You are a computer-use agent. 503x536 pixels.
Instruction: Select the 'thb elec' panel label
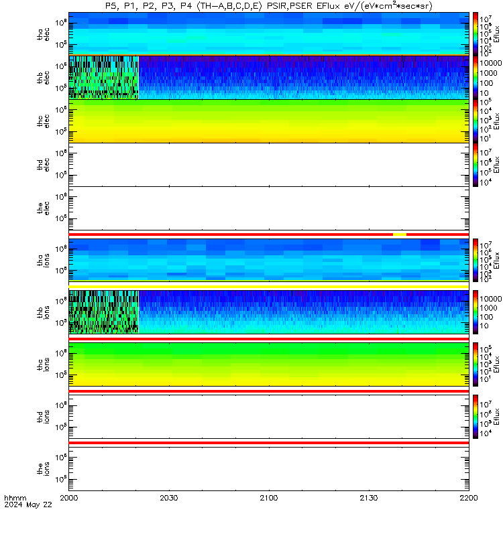[x=43, y=78]
